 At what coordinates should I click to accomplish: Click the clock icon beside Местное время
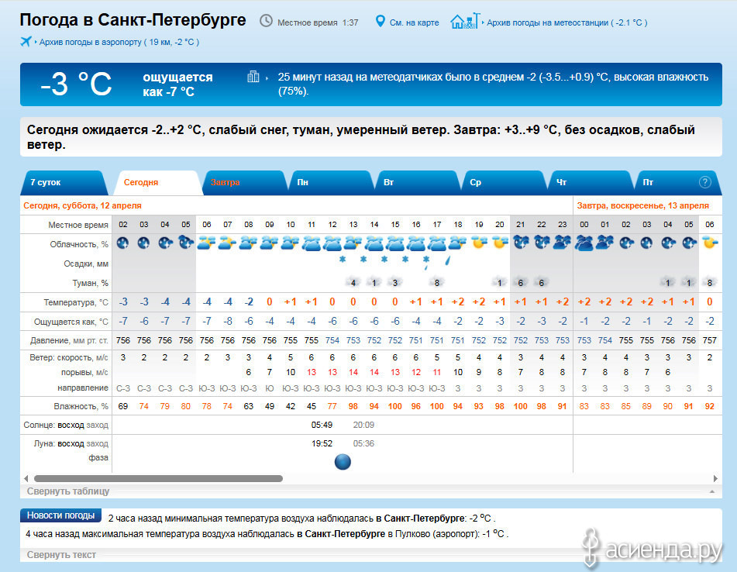[x=266, y=21]
